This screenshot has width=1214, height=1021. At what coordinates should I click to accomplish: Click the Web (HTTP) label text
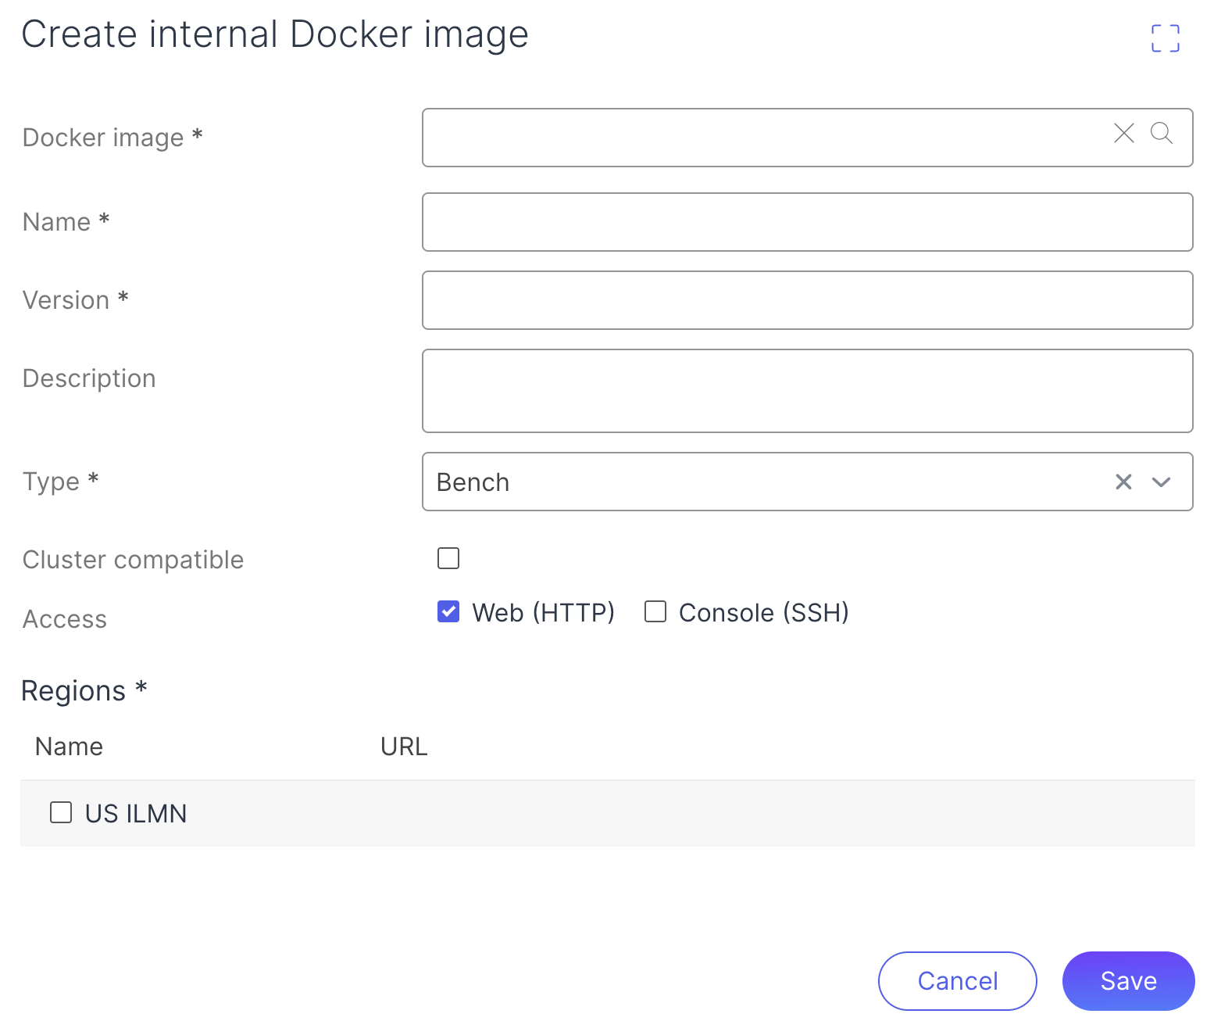543,613
